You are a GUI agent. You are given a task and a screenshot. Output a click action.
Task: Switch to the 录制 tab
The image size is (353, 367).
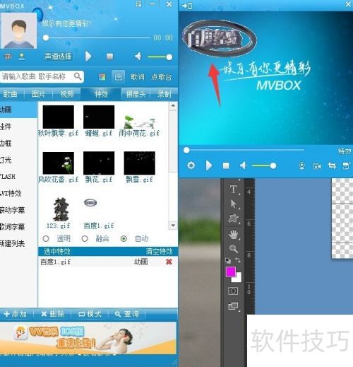pos(164,94)
